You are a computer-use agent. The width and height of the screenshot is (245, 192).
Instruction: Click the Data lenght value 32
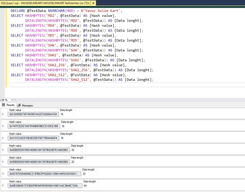pyautogui.click(x=89, y=174)
